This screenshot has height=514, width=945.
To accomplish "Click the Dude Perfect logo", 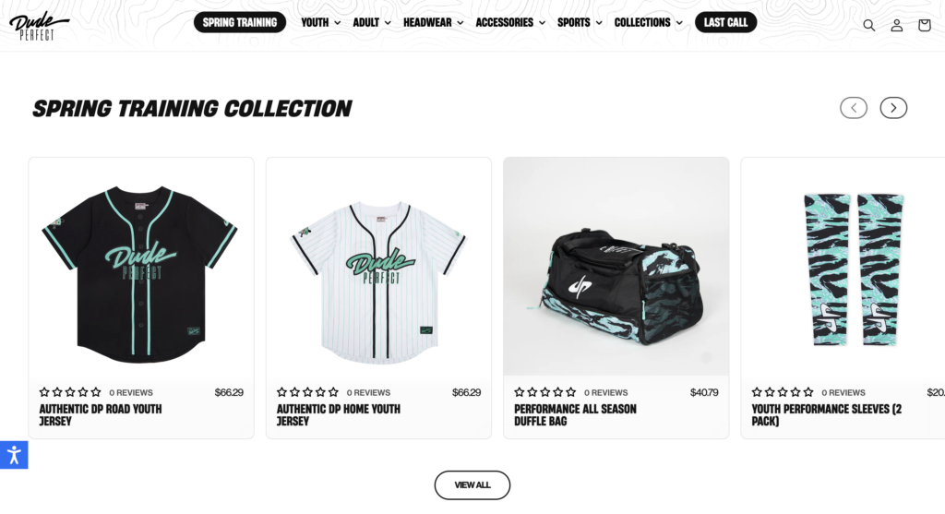I will 39,26.
